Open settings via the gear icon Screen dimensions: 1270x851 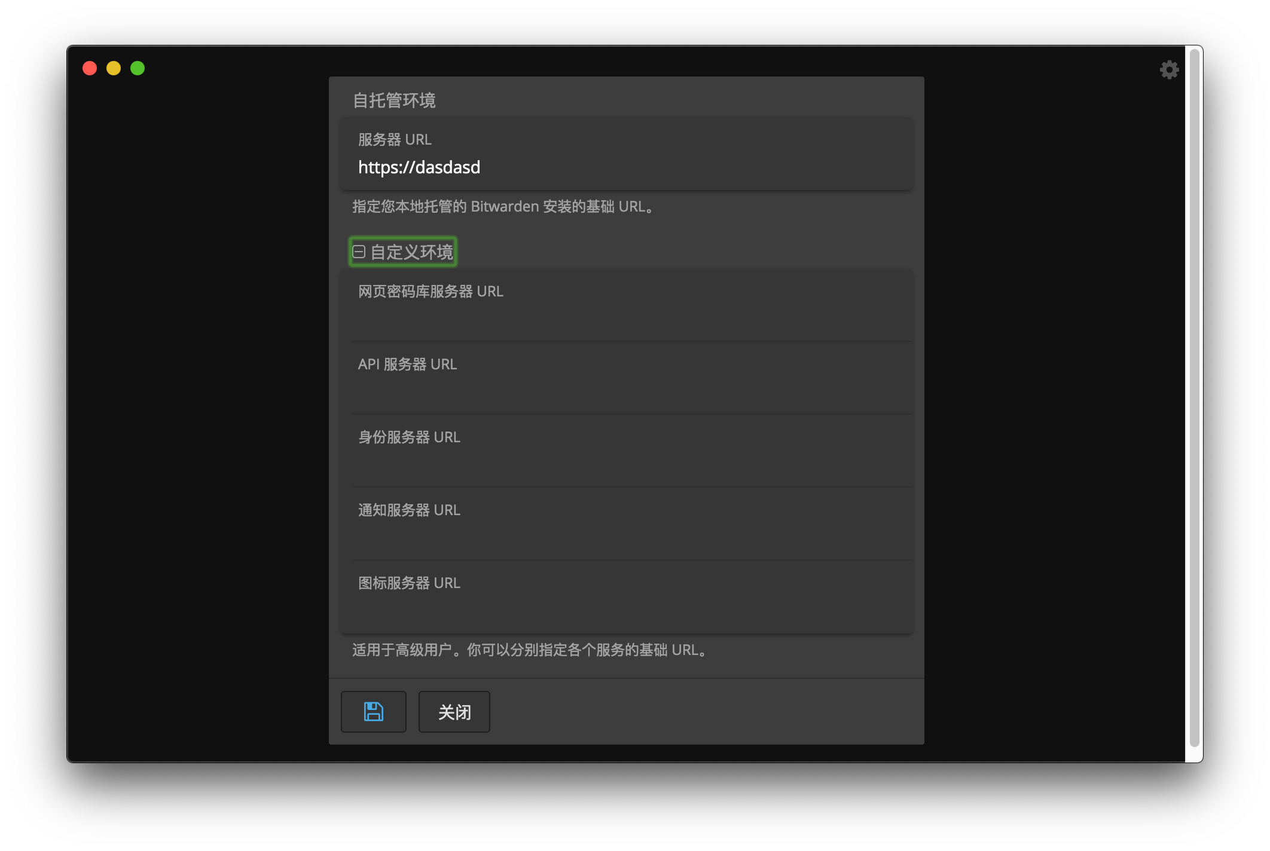[x=1169, y=70]
